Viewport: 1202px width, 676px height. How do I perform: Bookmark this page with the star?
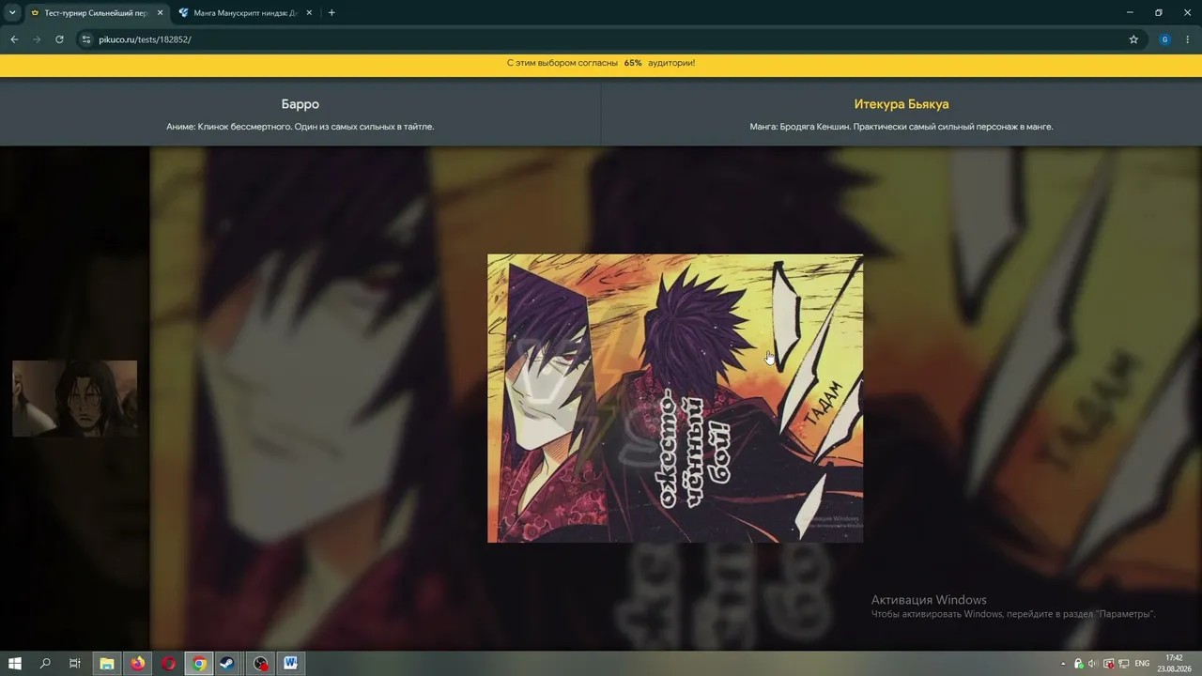(1133, 39)
